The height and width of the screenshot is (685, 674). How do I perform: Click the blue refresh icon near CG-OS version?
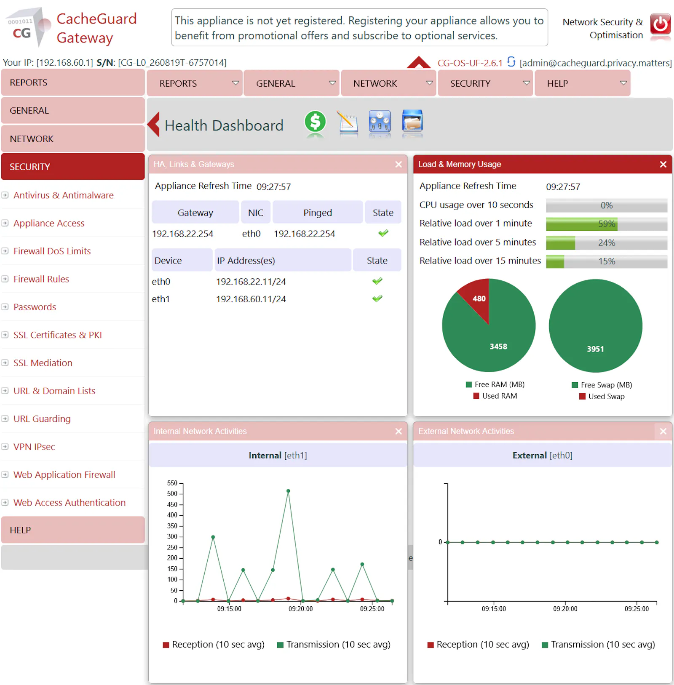(511, 62)
